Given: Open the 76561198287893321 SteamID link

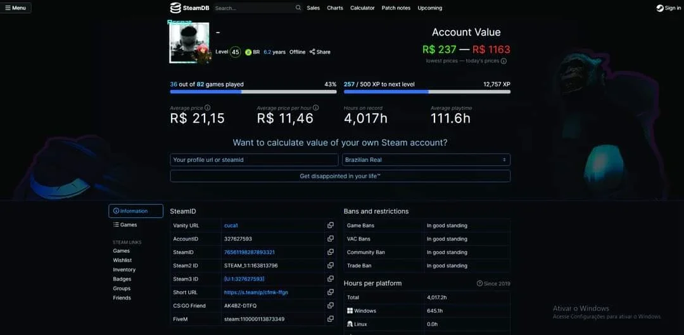Looking at the screenshot, I should [x=250, y=252].
